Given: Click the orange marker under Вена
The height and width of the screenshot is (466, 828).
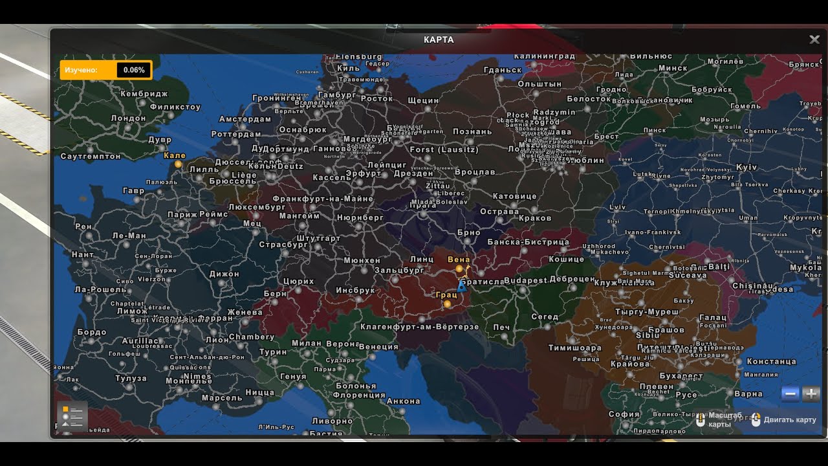Looking at the screenshot, I should [459, 268].
